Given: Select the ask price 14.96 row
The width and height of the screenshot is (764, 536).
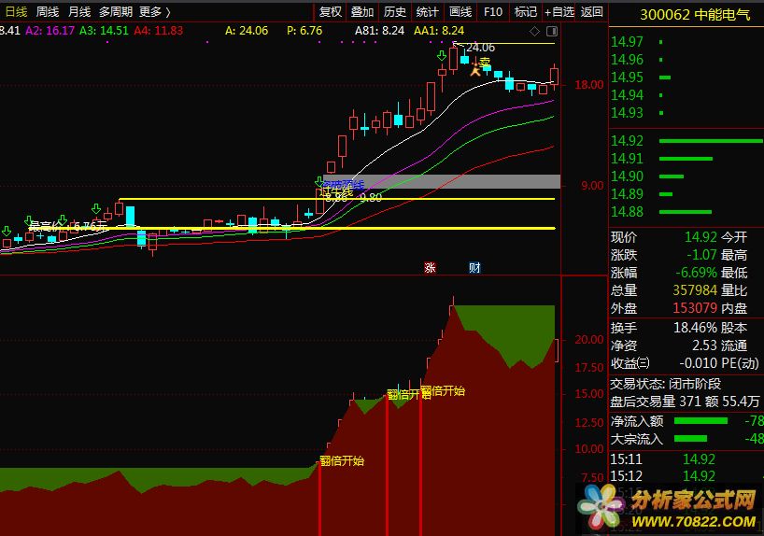Looking at the screenshot, I should point(686,60).
